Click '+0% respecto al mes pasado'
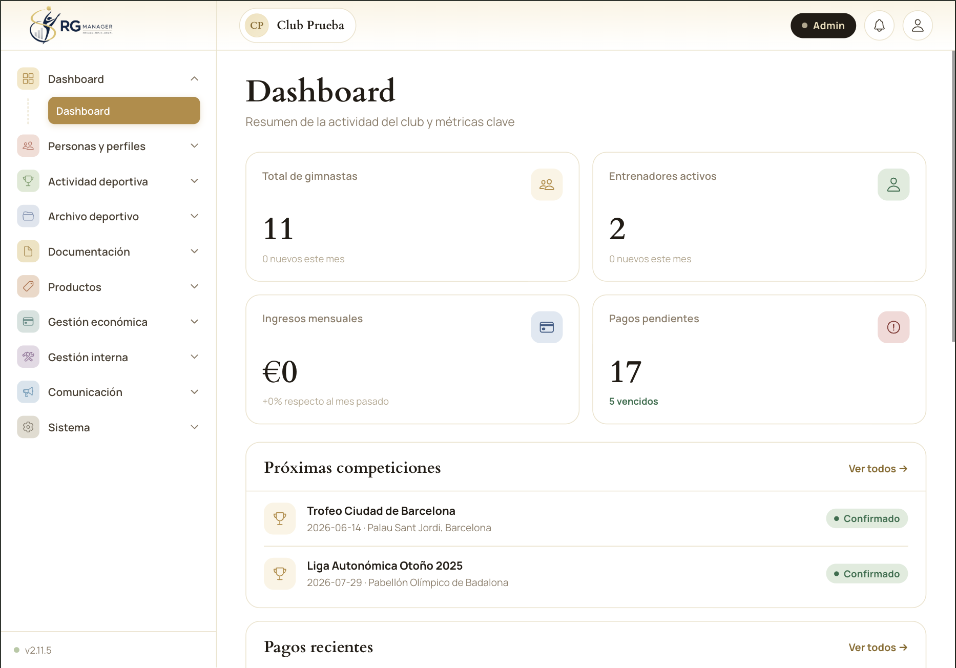The height and width of the screenshot is (668, 956). (325, 402)
